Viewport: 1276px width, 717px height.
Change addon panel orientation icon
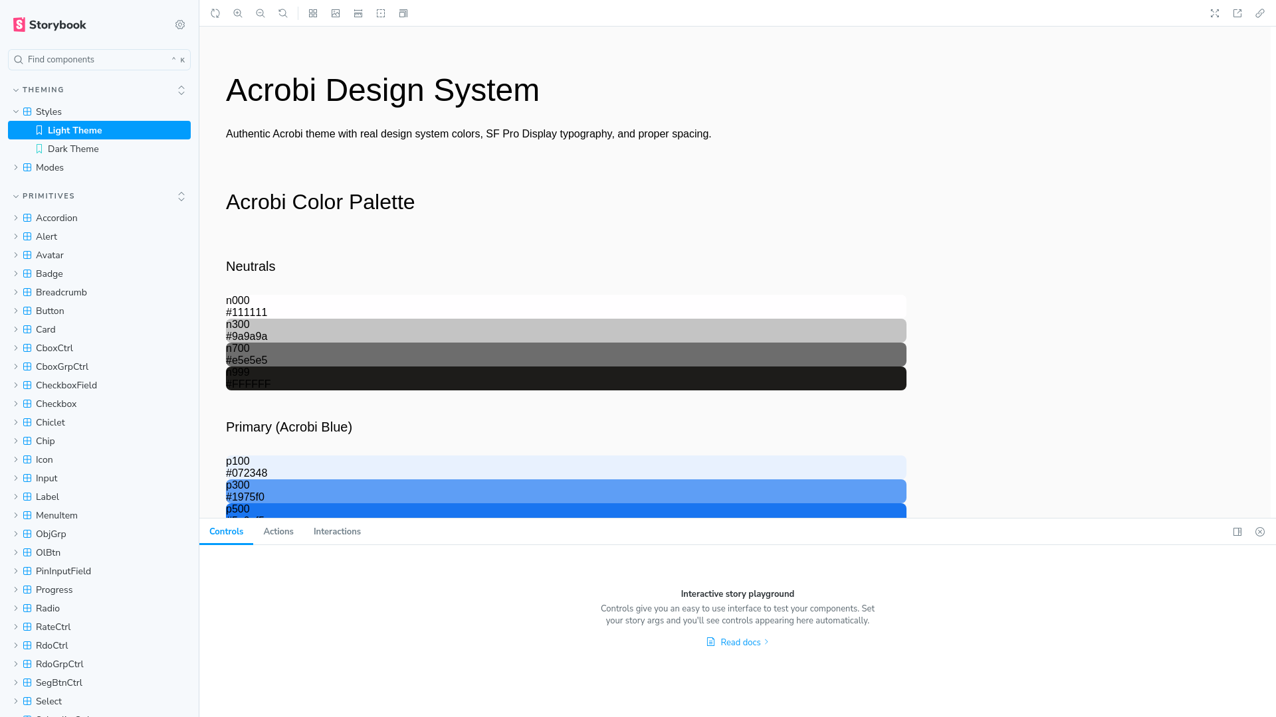click(1237, 532)
